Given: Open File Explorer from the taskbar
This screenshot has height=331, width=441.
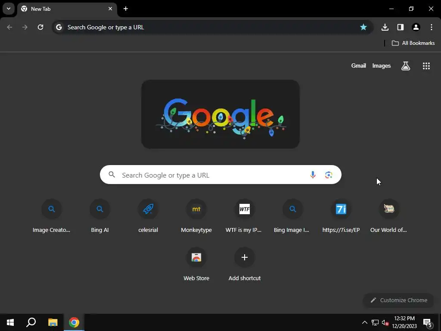Looking at the screenshot, I should (x=53, y=322).
